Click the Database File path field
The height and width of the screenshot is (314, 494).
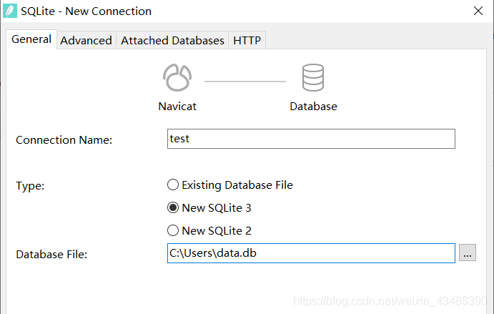coord(311,253)
